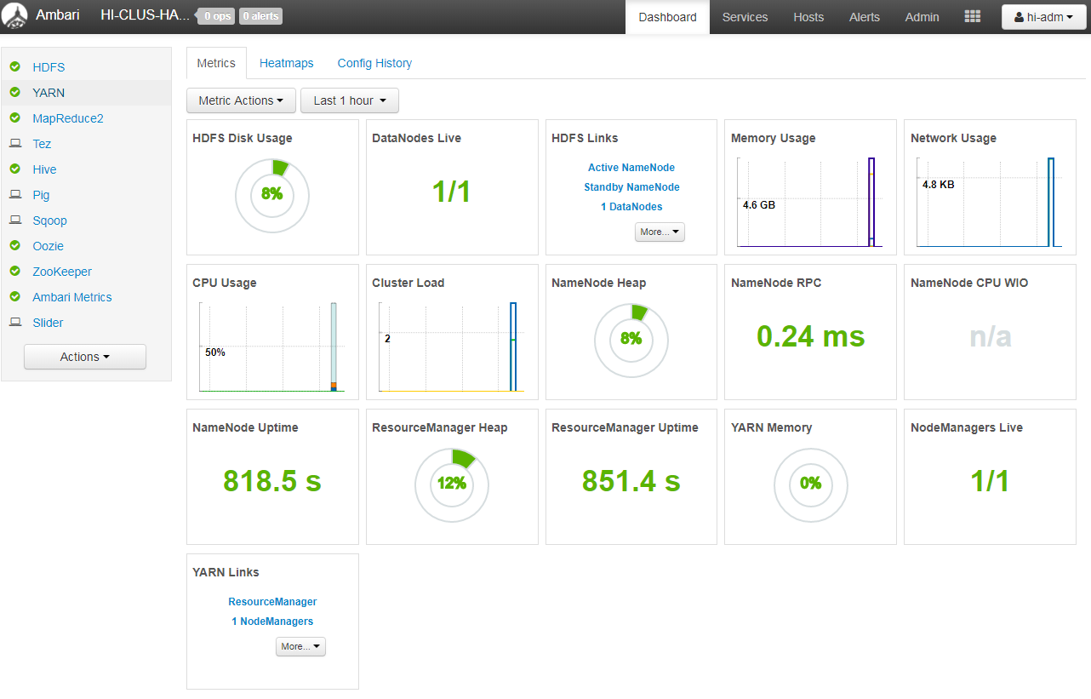Click the green status icon beside HDFS
The width and height of the screenshot is (1091, 699).
(15, 67)
